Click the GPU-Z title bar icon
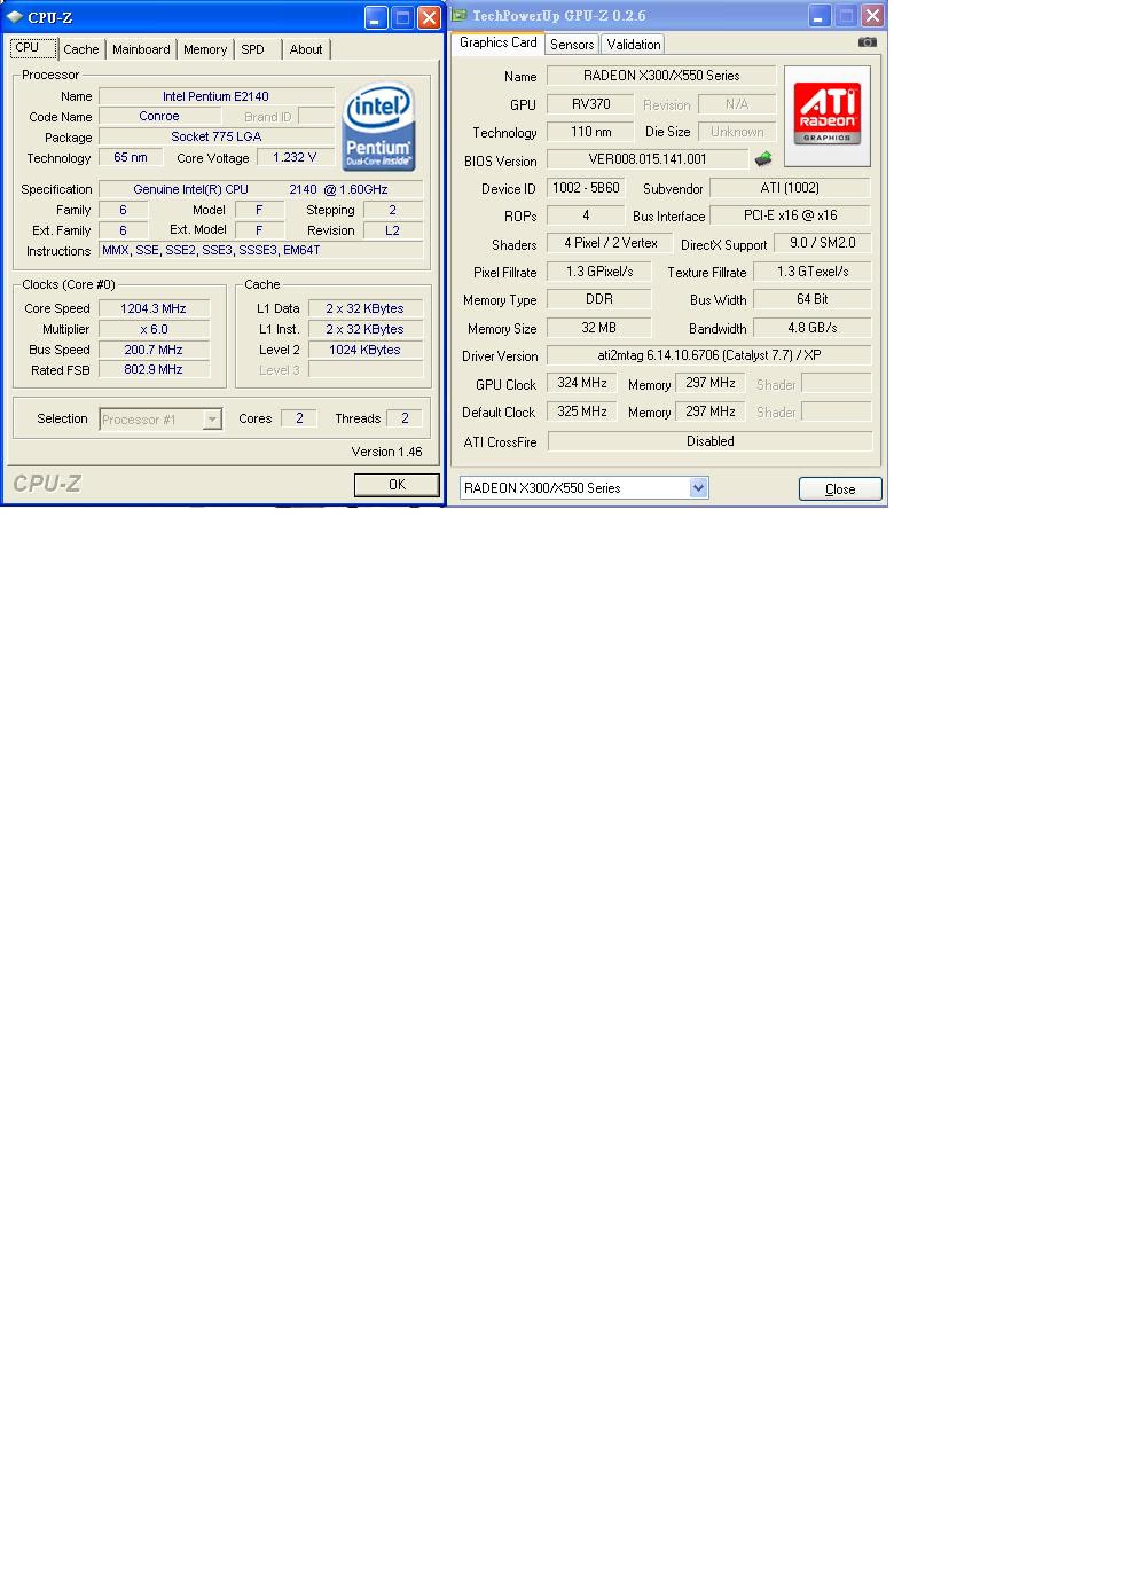Screen dimensions: 1137x1576 click(460, 15)
